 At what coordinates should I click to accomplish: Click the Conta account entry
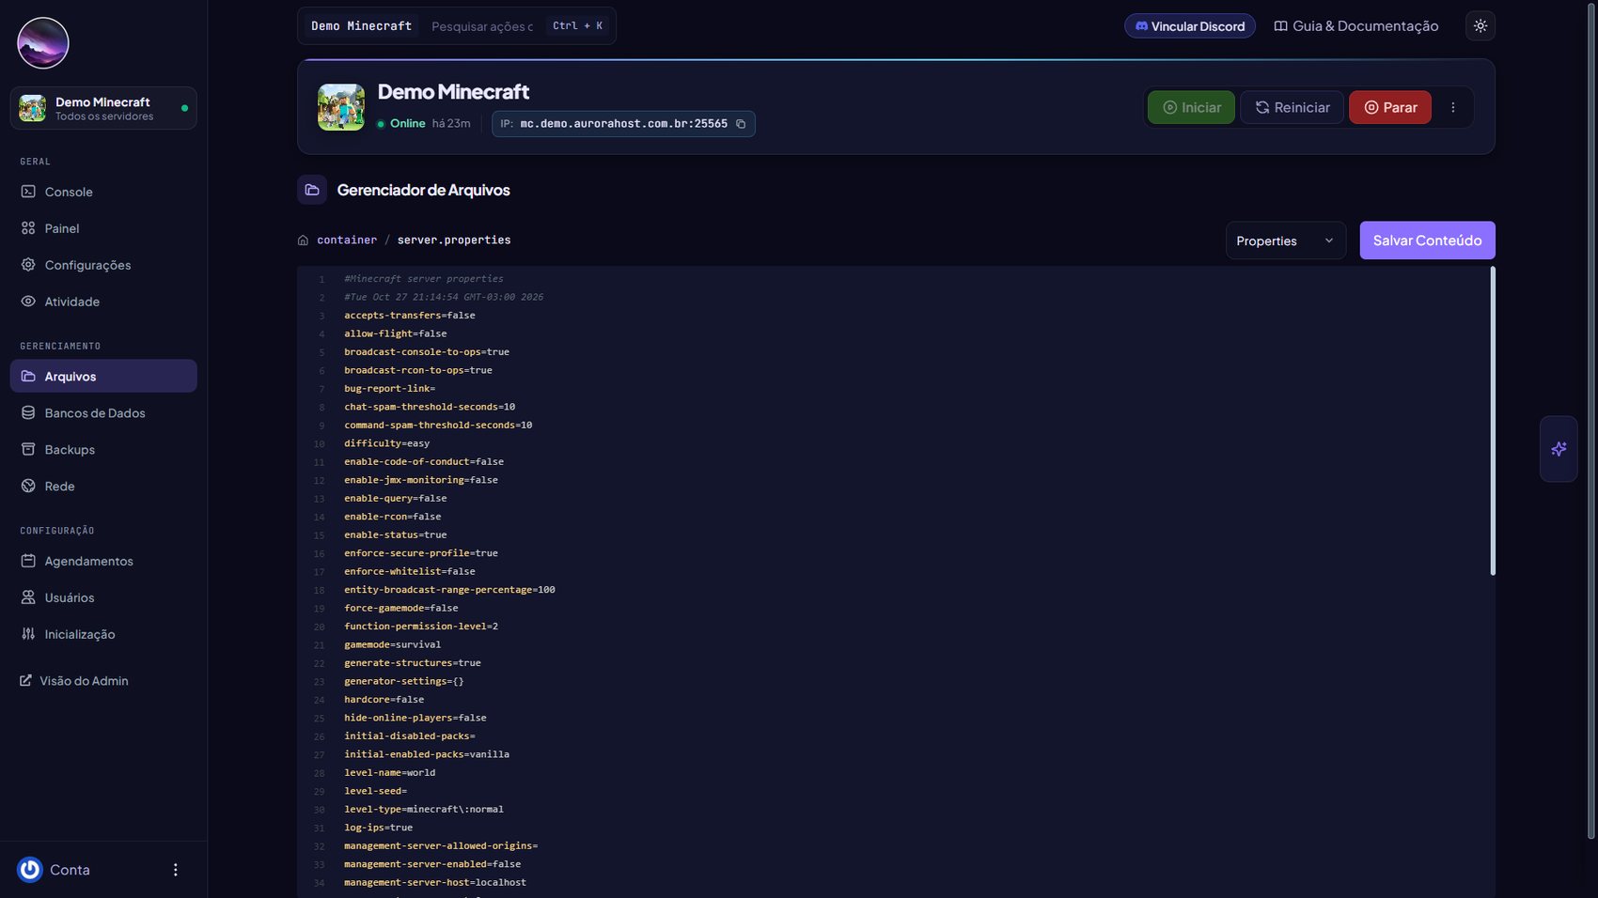55,870
